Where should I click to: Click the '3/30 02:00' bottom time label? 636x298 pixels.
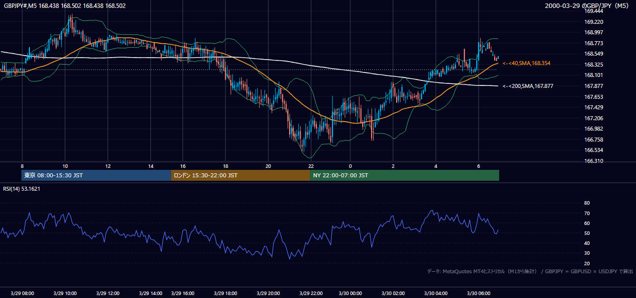click(x=393, y=293)
